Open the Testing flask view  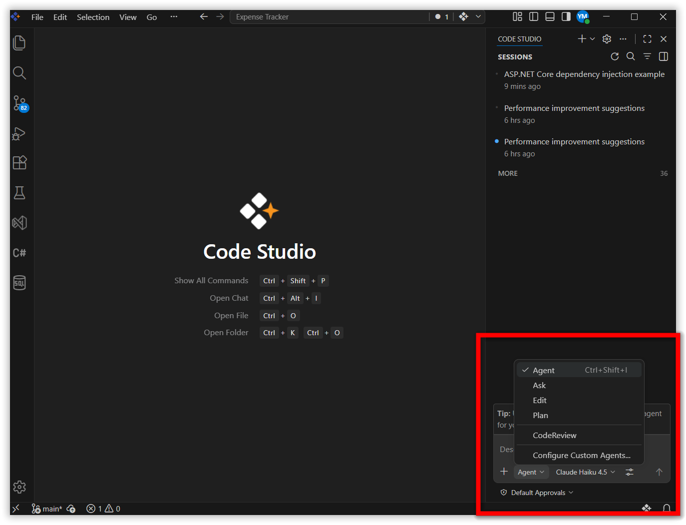(19, 193)
